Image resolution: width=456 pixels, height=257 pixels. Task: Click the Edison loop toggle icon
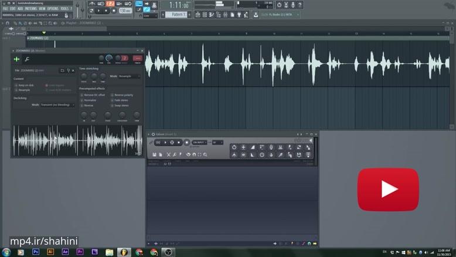(158, 142)
